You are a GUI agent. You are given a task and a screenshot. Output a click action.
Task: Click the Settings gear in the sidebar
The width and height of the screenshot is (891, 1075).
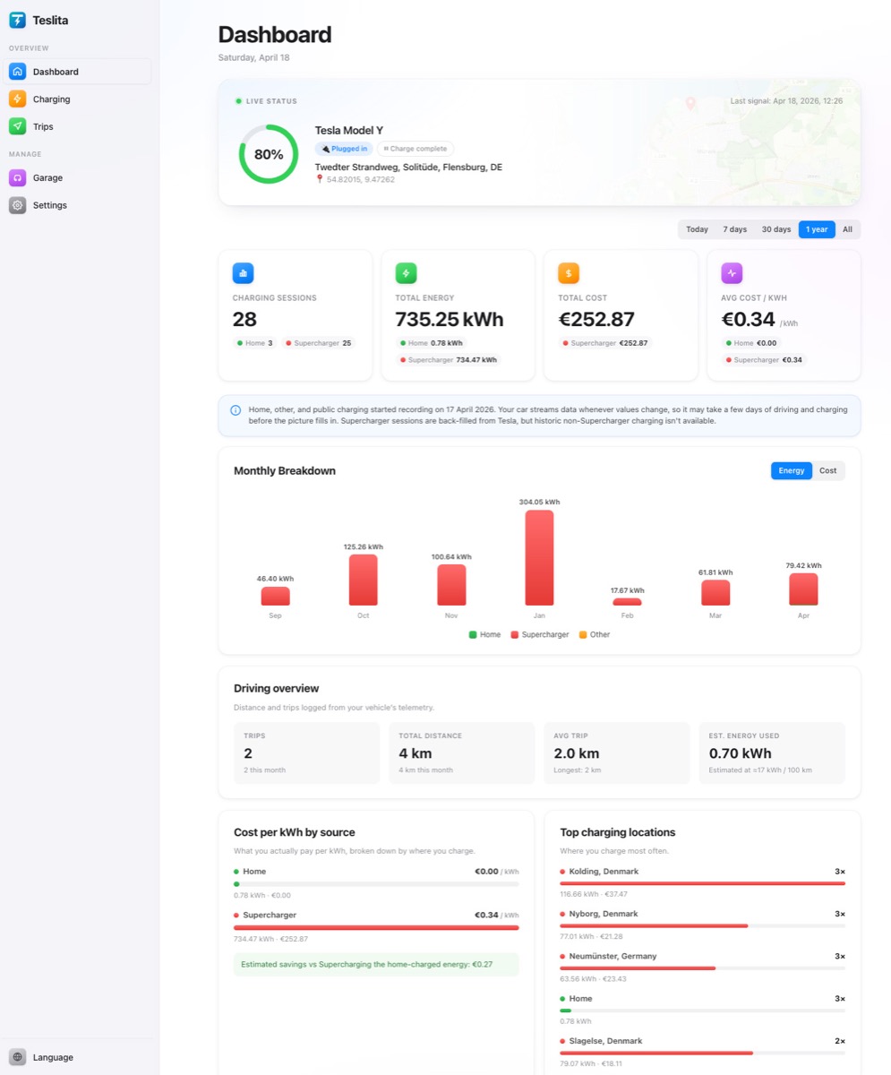[18, 205]
